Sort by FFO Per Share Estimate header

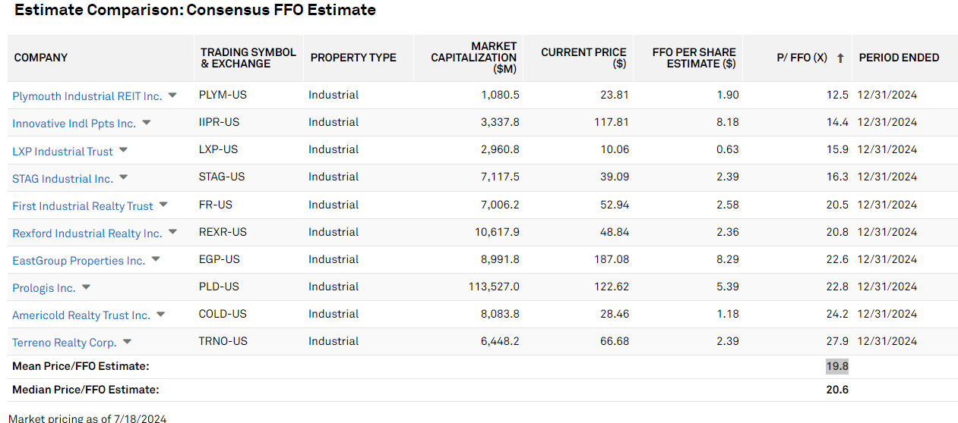[x=694, y=58]
